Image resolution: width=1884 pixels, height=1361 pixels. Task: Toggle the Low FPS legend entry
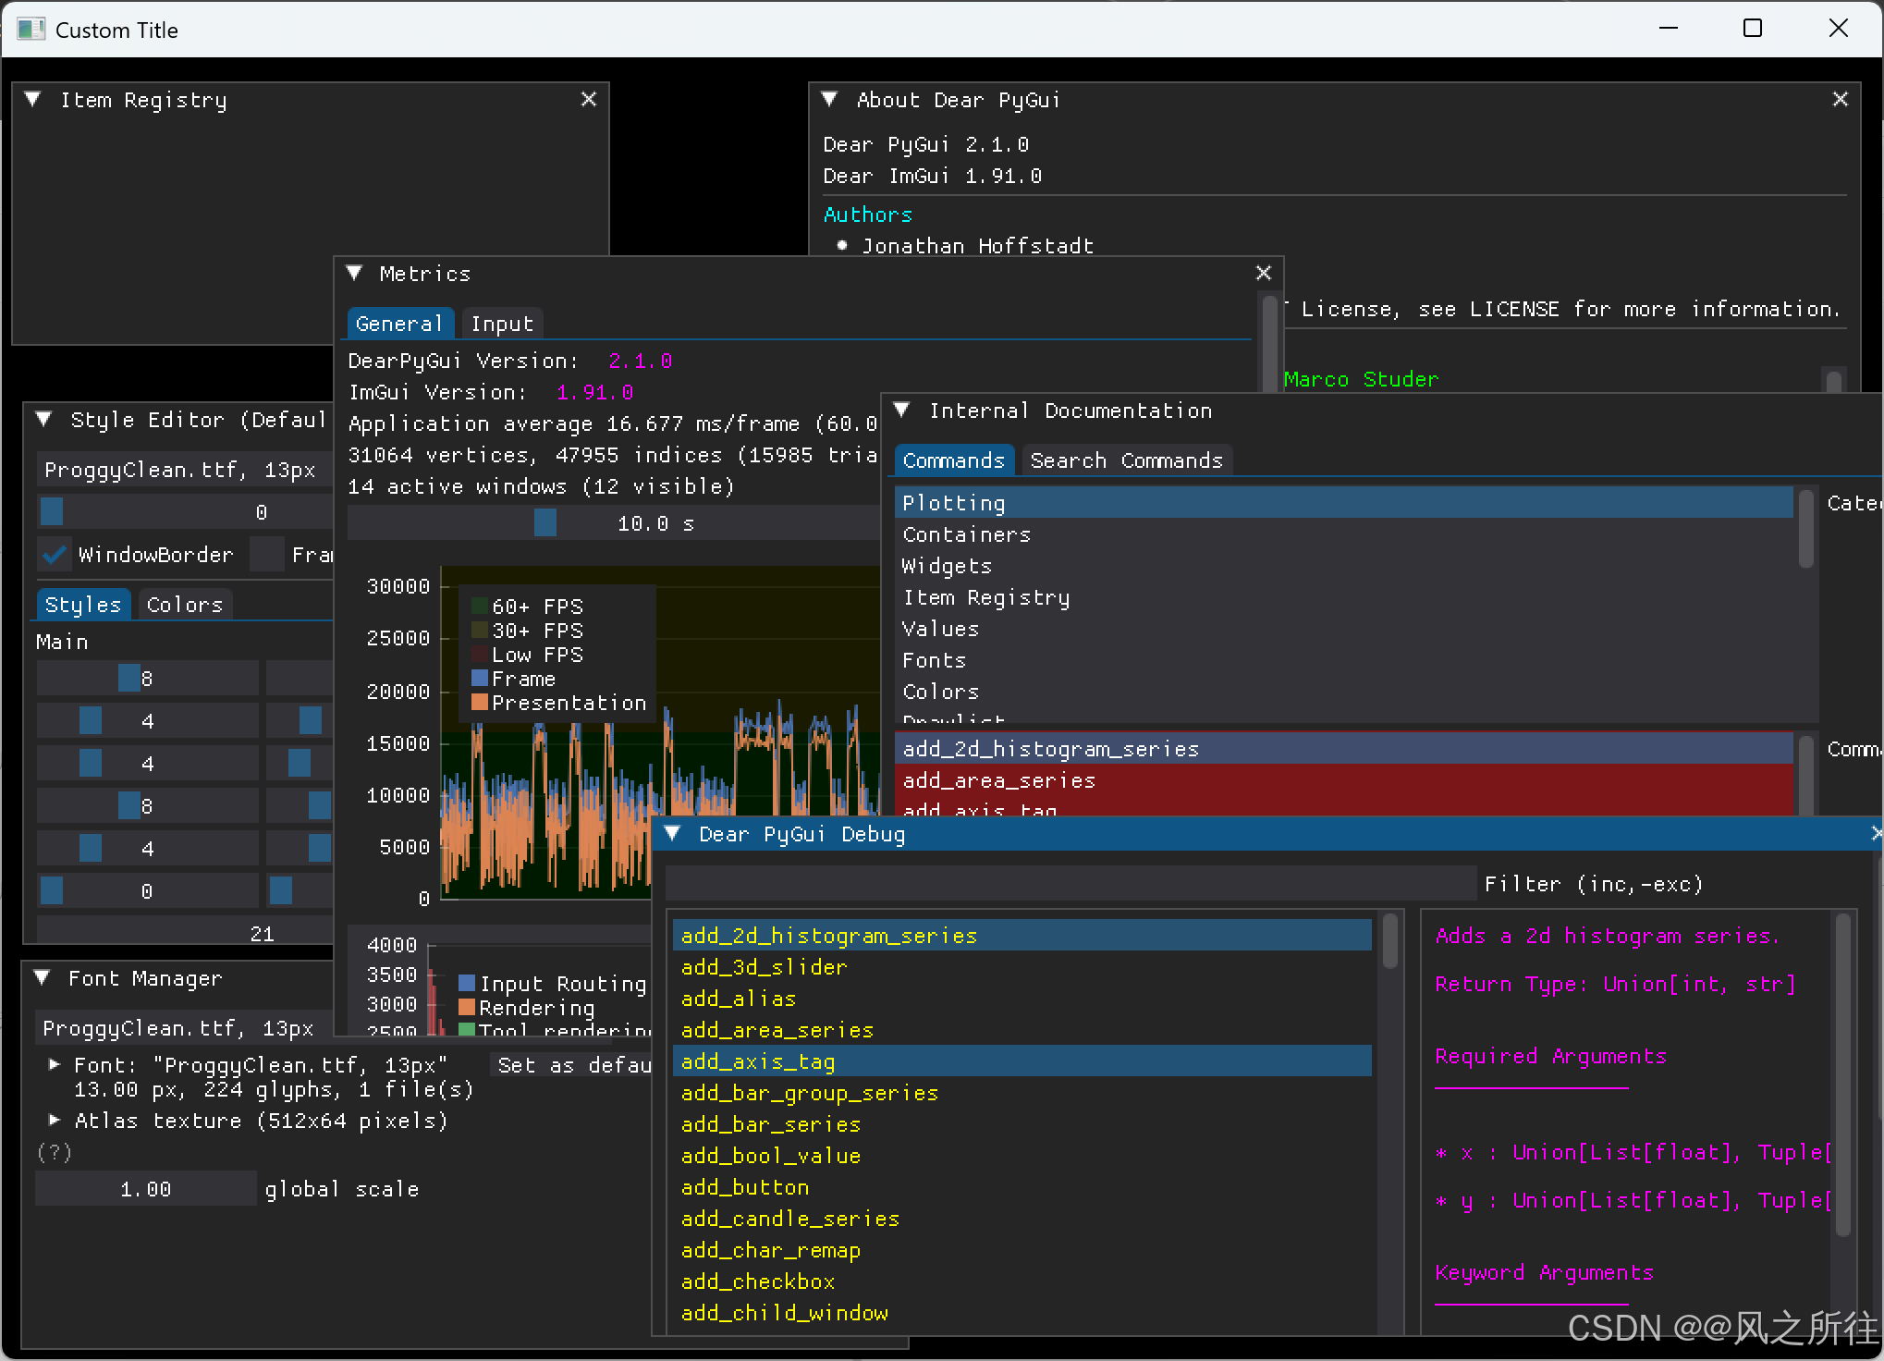(528, 655)
